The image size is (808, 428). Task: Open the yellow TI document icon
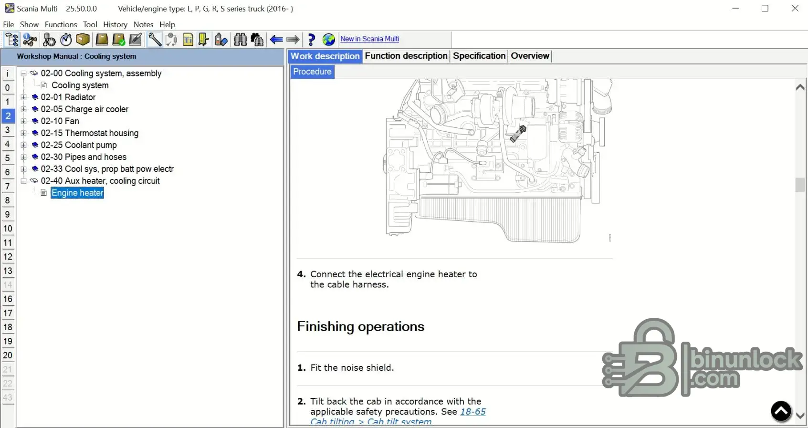pos(188,40)
